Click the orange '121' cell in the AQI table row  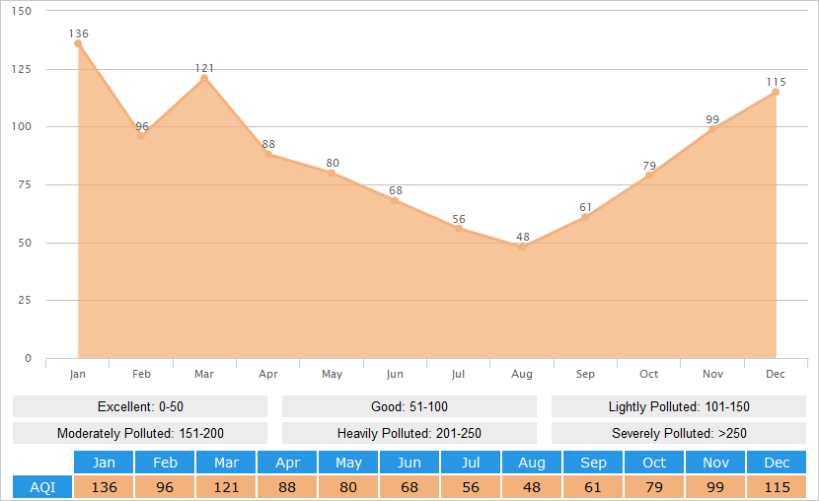[x=226, y=487]
